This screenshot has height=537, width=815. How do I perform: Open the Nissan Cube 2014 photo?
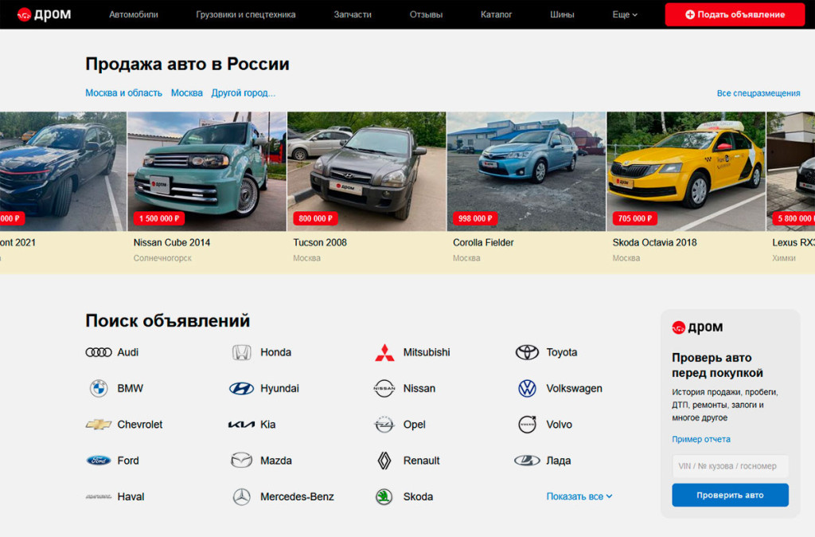point(207,171)
